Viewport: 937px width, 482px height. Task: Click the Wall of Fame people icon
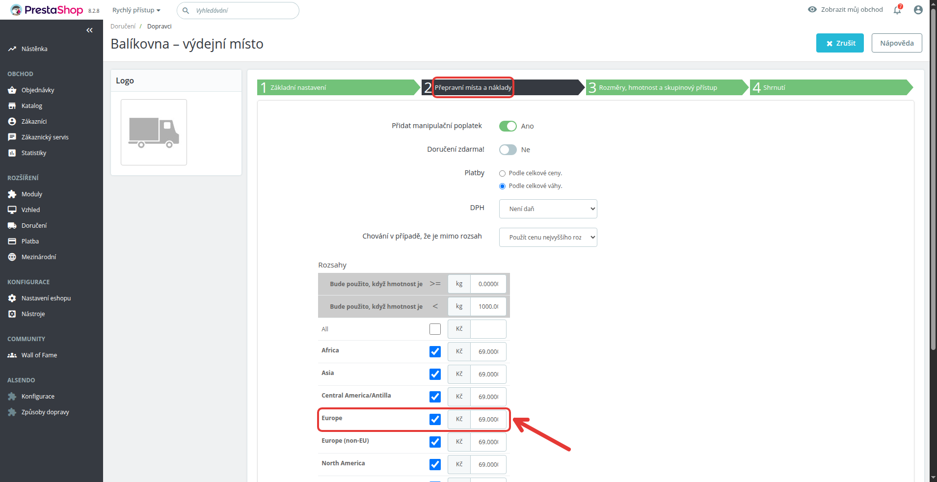(12, 355)
